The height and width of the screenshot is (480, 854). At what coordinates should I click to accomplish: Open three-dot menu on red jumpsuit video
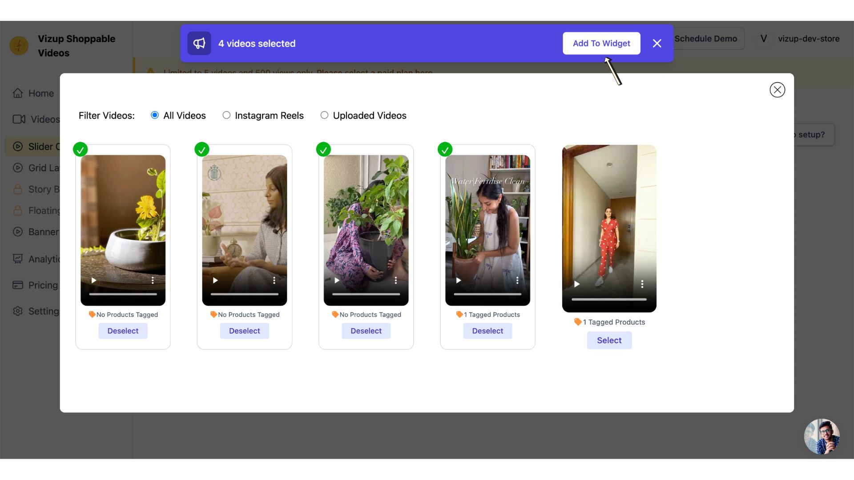642,284
